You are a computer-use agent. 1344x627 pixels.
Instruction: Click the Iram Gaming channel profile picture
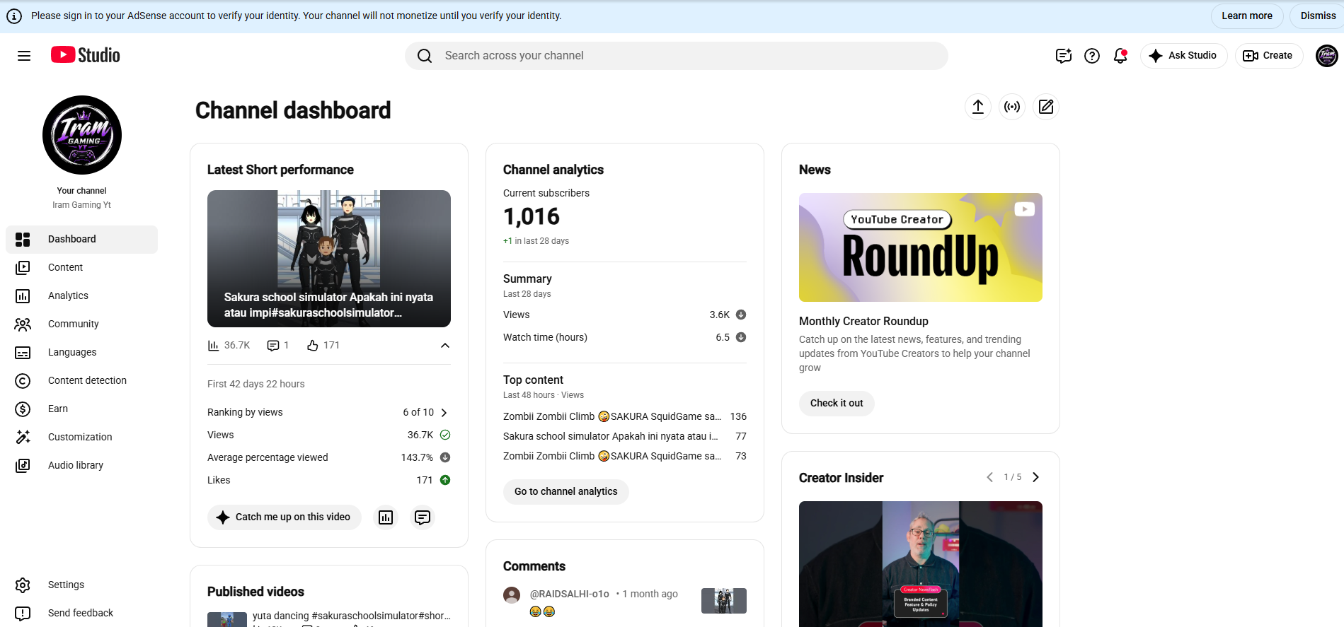coord(82,135)
